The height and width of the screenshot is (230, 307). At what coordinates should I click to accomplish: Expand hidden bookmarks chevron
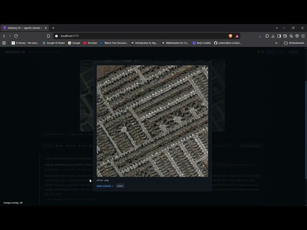click(x=276, y=43)
